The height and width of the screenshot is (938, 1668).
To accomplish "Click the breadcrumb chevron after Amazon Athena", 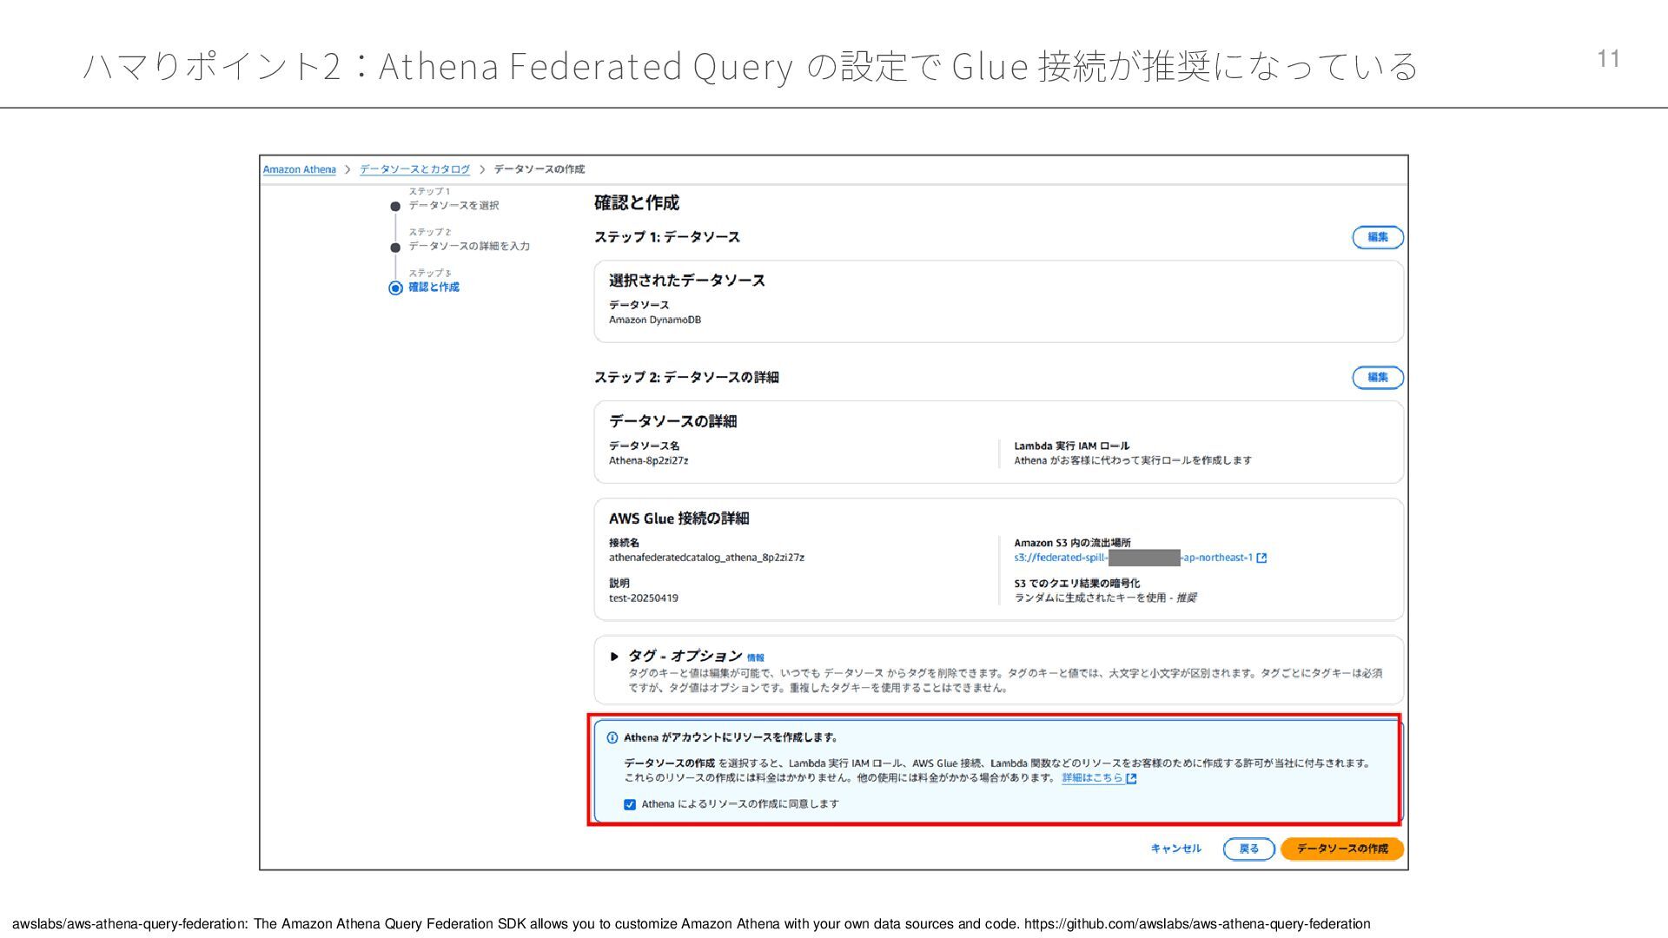I will pyautogui.click(x=347, y=169).
